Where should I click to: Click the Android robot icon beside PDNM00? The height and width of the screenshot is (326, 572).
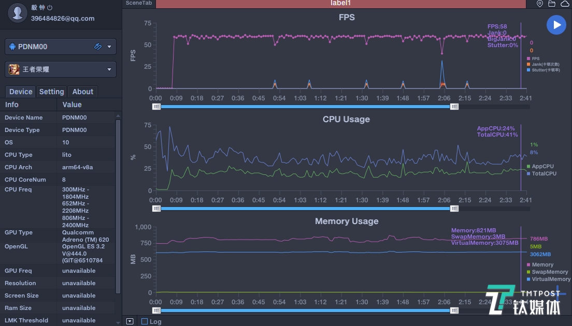(12, 47)
